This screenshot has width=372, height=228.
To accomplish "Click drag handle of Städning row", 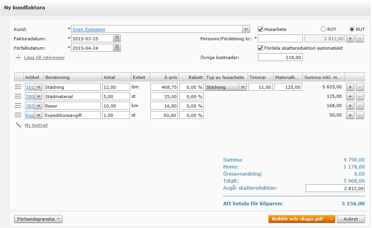I will coord(18,87).
